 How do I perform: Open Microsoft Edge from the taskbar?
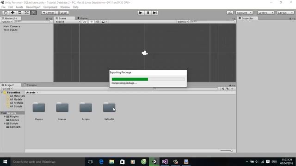[x=101, y=162]
